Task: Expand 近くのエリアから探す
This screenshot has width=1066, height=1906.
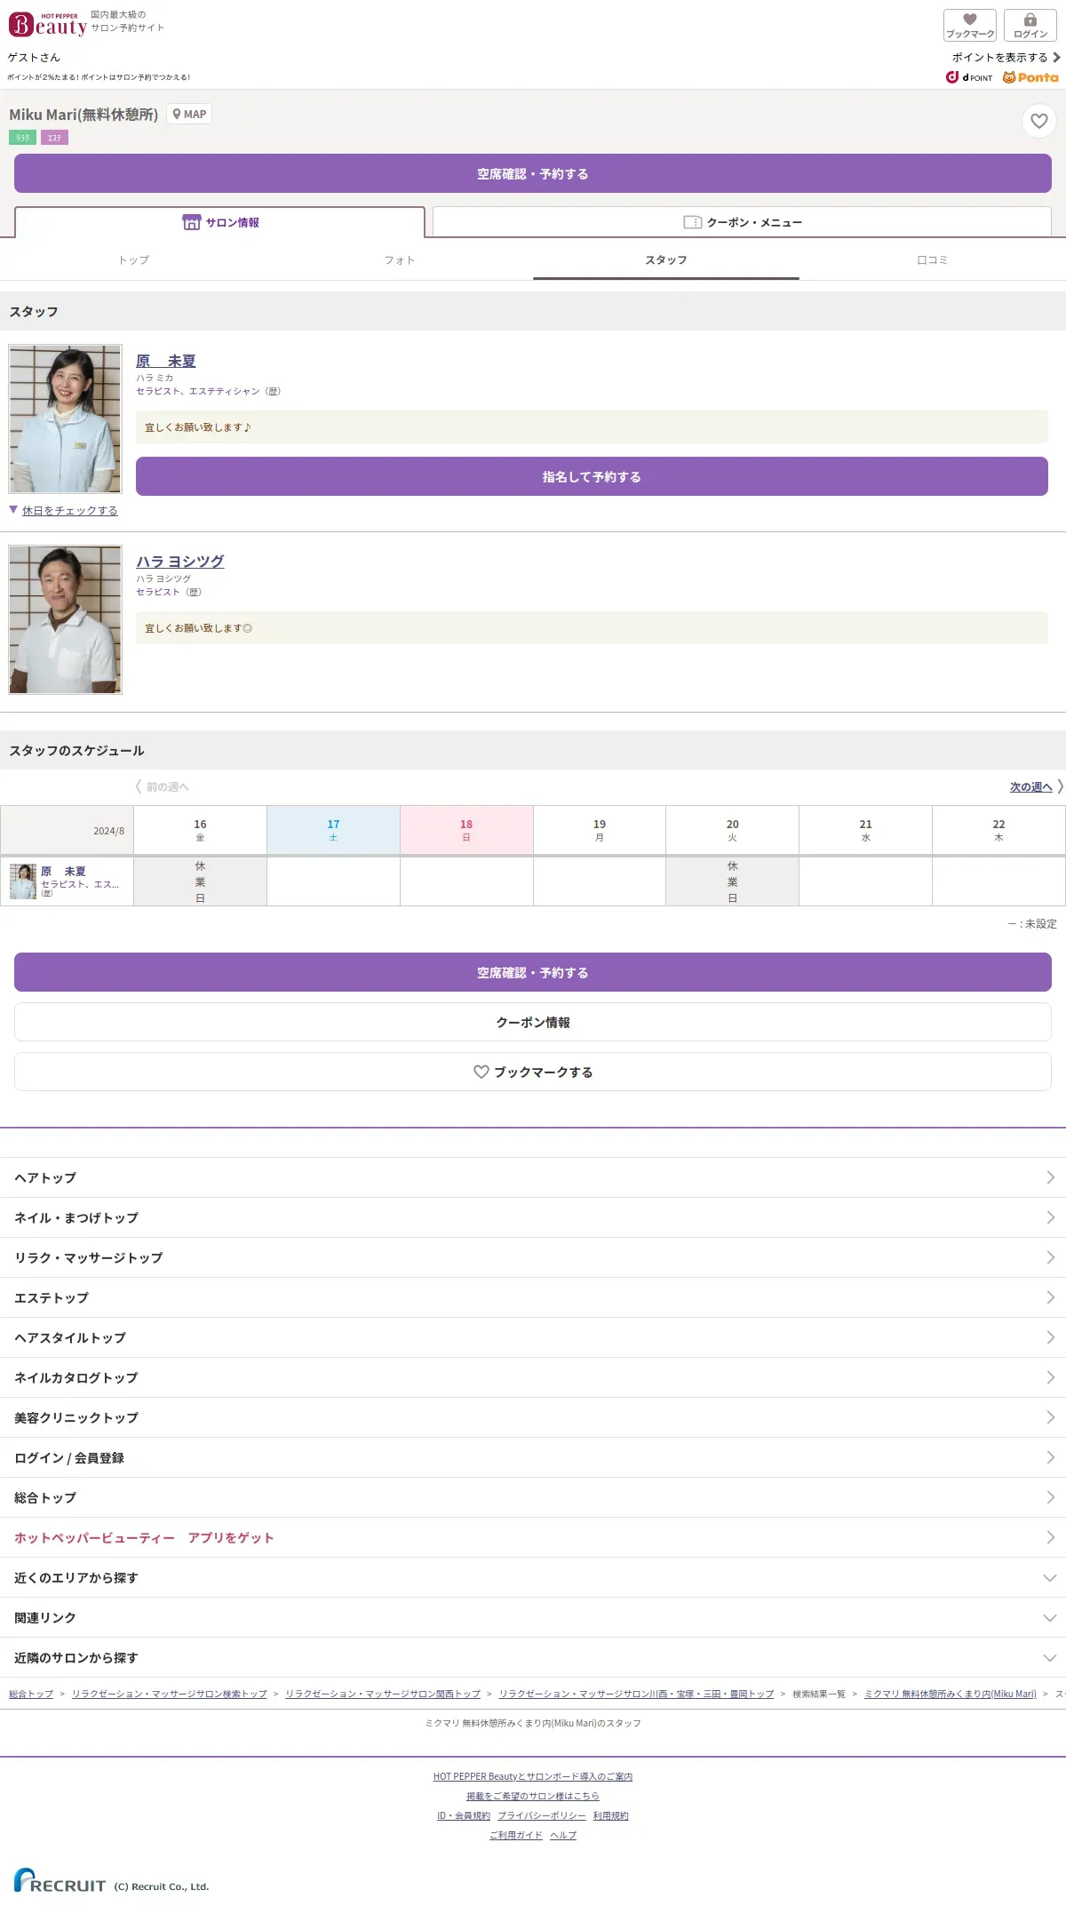Action: coord(533,1577)
